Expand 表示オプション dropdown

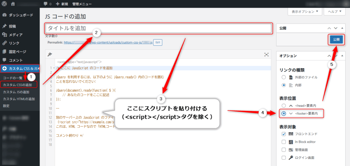point(305,12)
